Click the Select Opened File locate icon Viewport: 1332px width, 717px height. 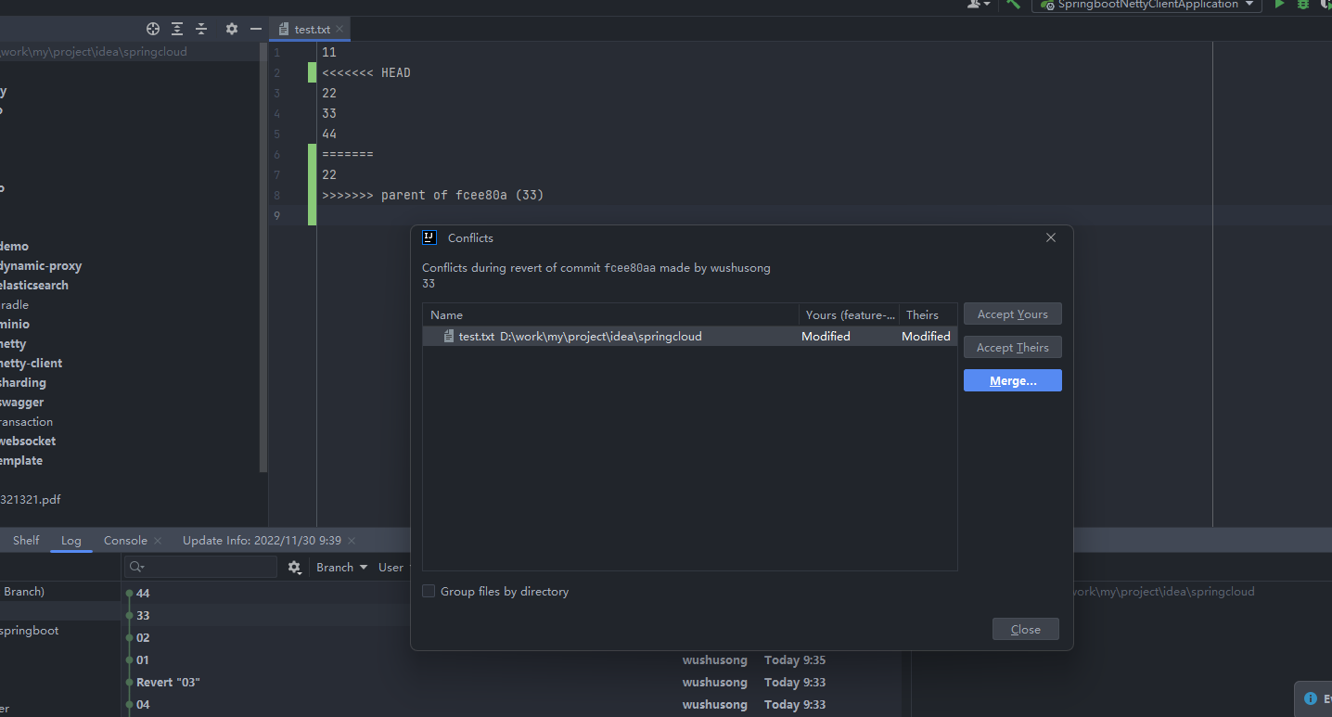(153, 29)
